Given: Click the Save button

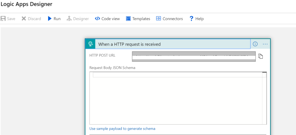Looking at the screenshot, I should pyautogui.click(x=8, y=19).
